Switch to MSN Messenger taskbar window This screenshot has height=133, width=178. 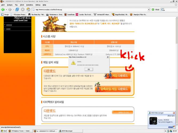pyautogui.click(x=70, y=131)
